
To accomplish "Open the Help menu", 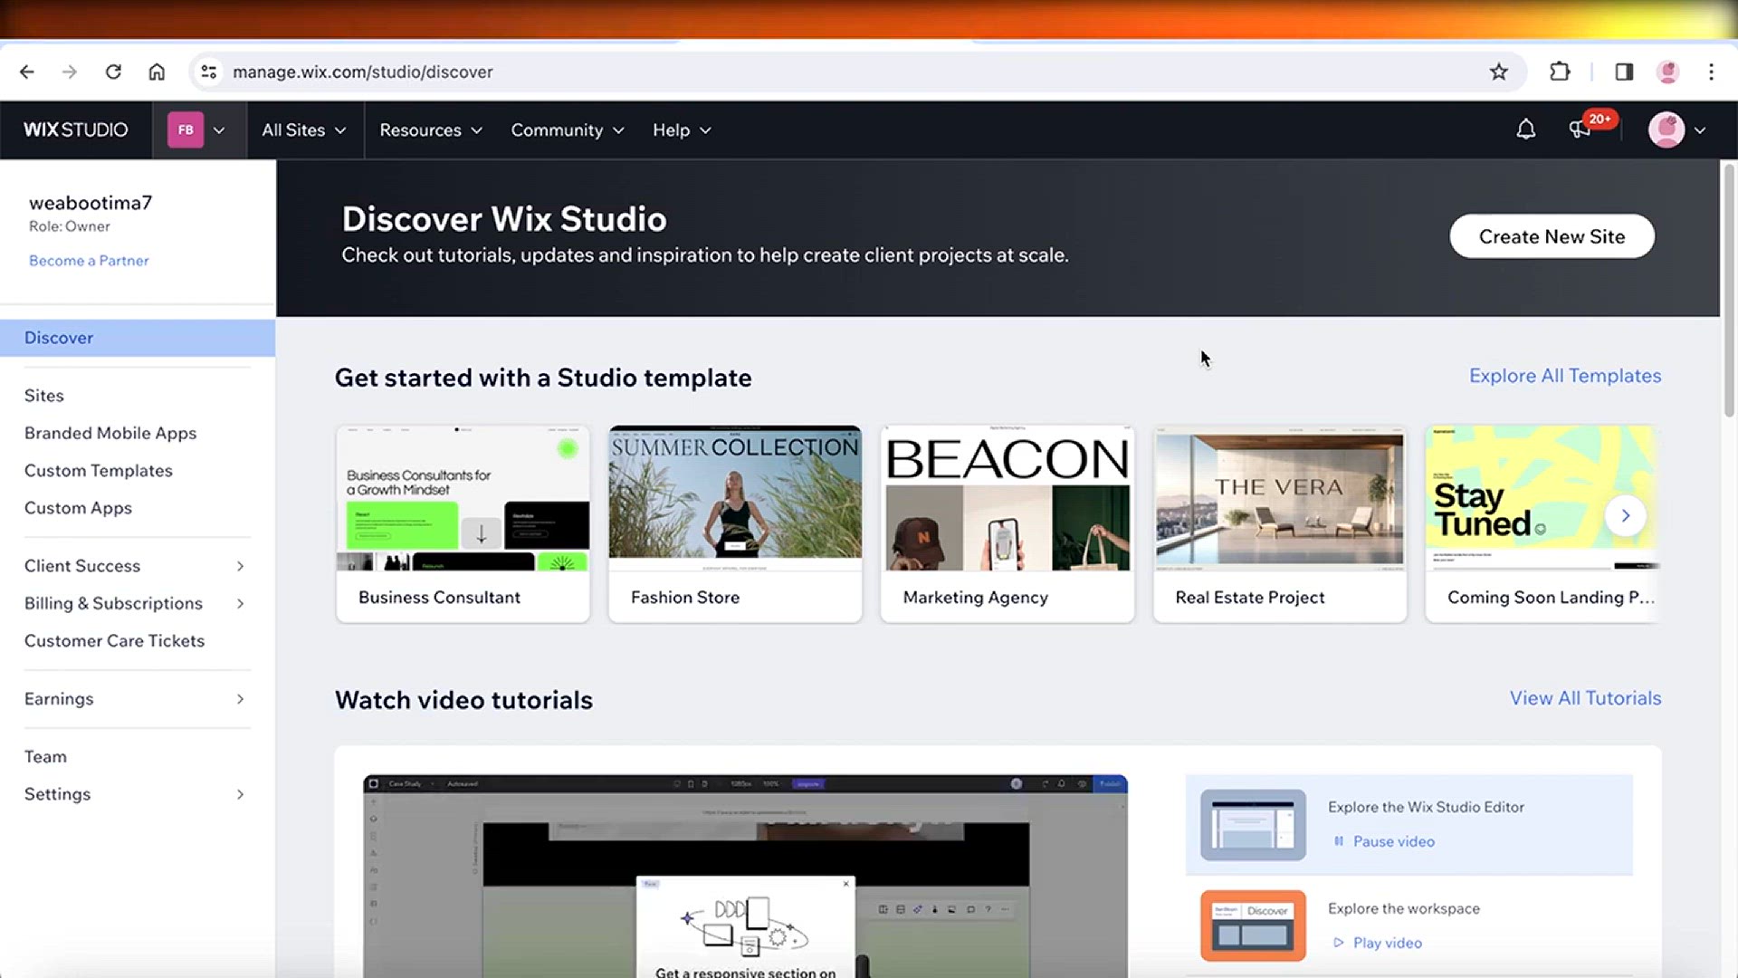I will point(682,129).
